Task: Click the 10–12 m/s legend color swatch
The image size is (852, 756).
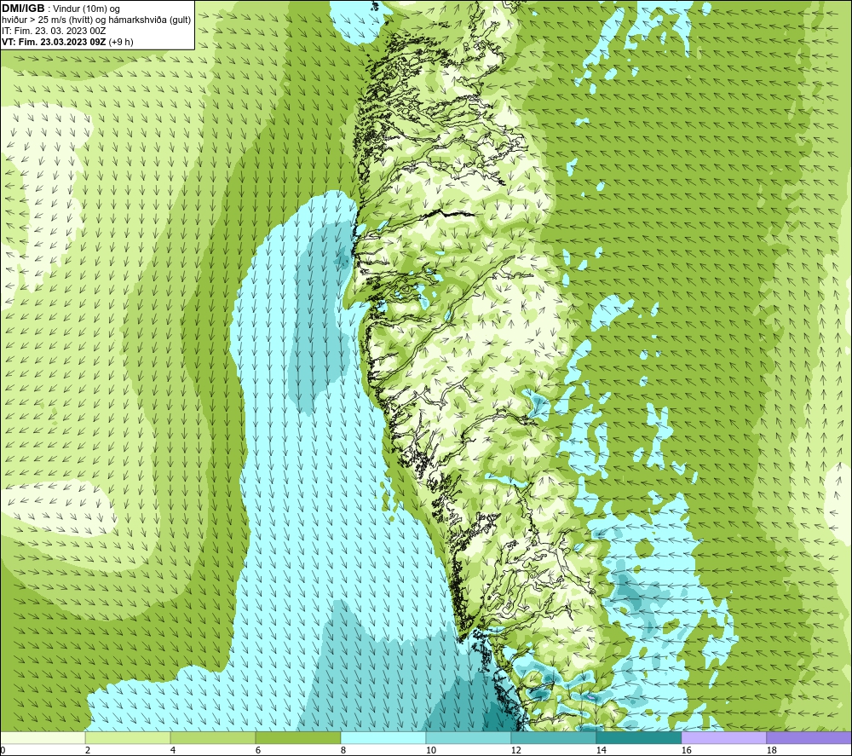Action: (469, 738)
